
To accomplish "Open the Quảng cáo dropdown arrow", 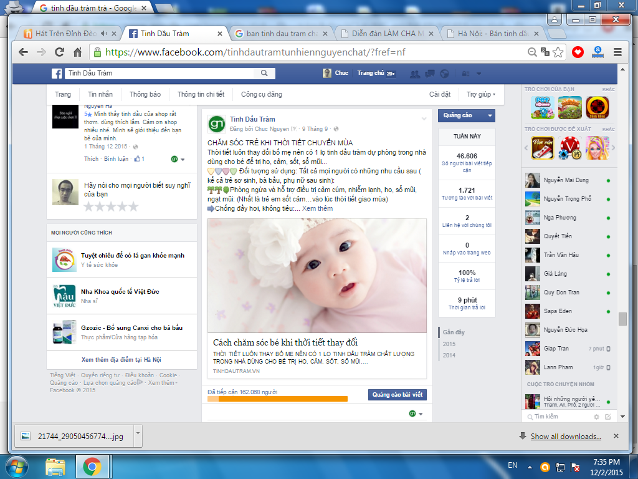I will [x=490, y=115].
